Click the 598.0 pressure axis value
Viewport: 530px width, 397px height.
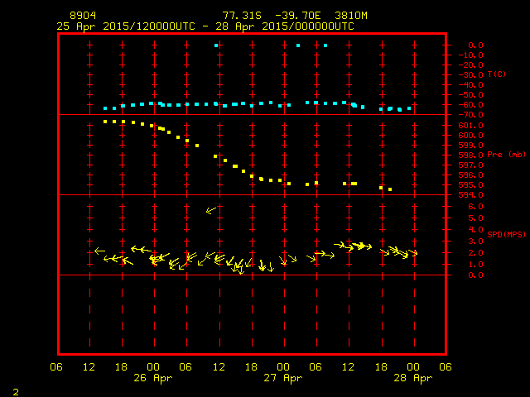[x=471, y=155]
